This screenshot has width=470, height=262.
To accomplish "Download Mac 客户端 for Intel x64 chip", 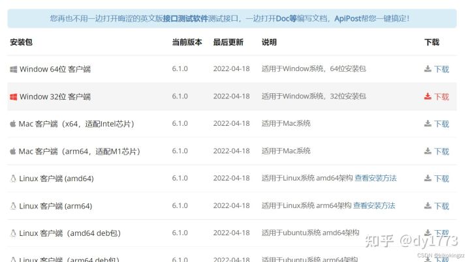I will pyautogui.click(x=441, y=124).
